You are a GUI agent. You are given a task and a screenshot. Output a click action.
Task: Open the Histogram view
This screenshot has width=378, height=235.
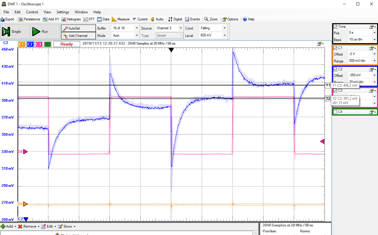point(71,19)
